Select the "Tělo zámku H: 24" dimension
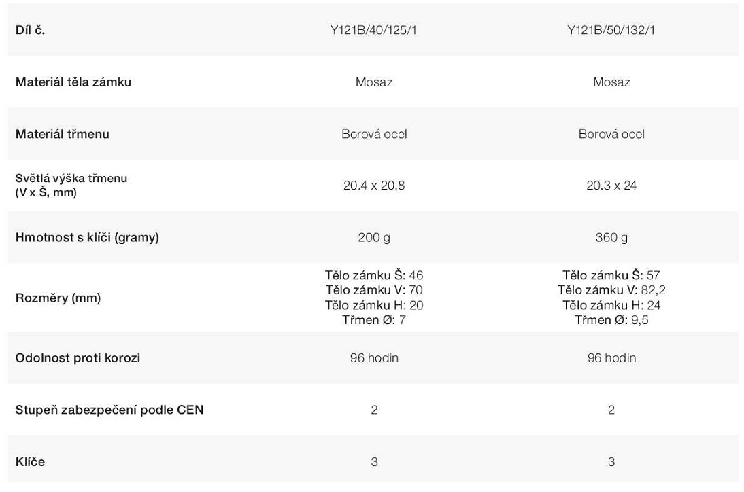Image resolution: width=744 pixels, height=492 pixels. (611, 305)
